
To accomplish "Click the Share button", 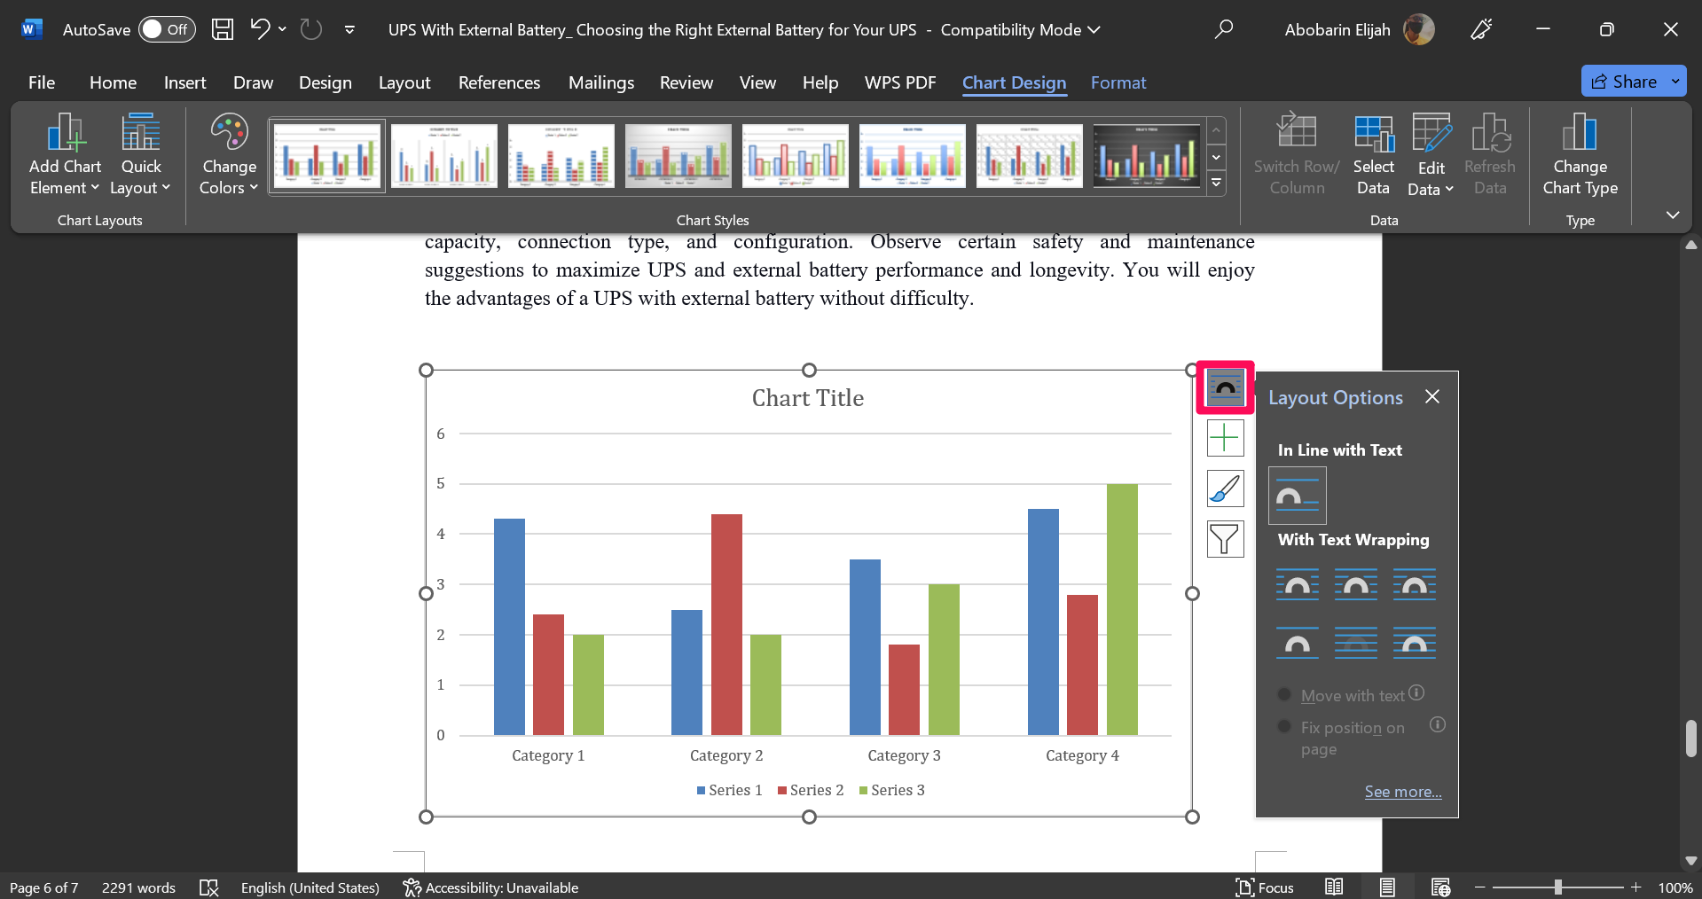I will coord(1633,81).
